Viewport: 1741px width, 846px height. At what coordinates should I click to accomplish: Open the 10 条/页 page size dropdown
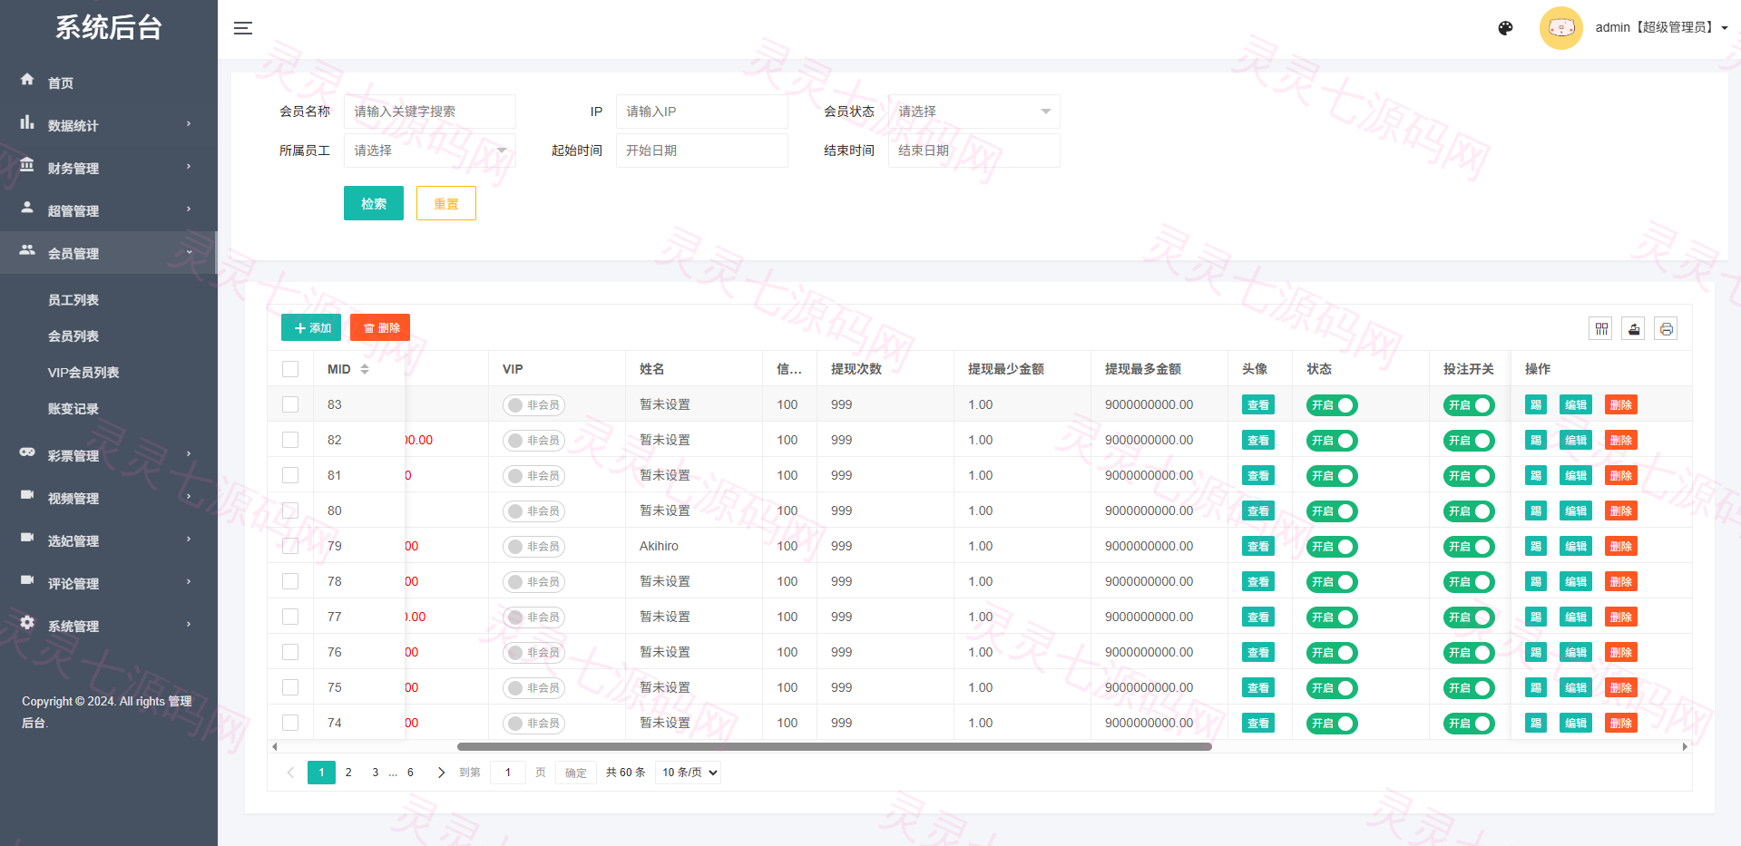[x=688, y=773]
